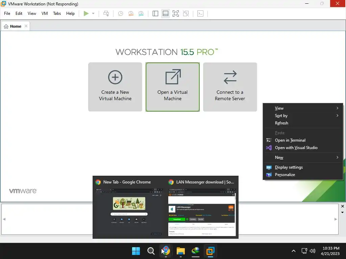Click Create a New Virtual Machine tile
The image size is (346, 259).
(x=115, y=87)
